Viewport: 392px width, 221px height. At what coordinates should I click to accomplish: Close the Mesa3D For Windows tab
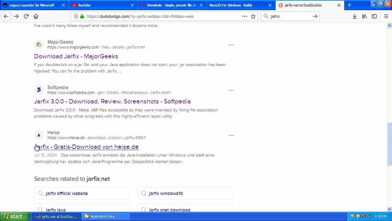tap(270, 5)
